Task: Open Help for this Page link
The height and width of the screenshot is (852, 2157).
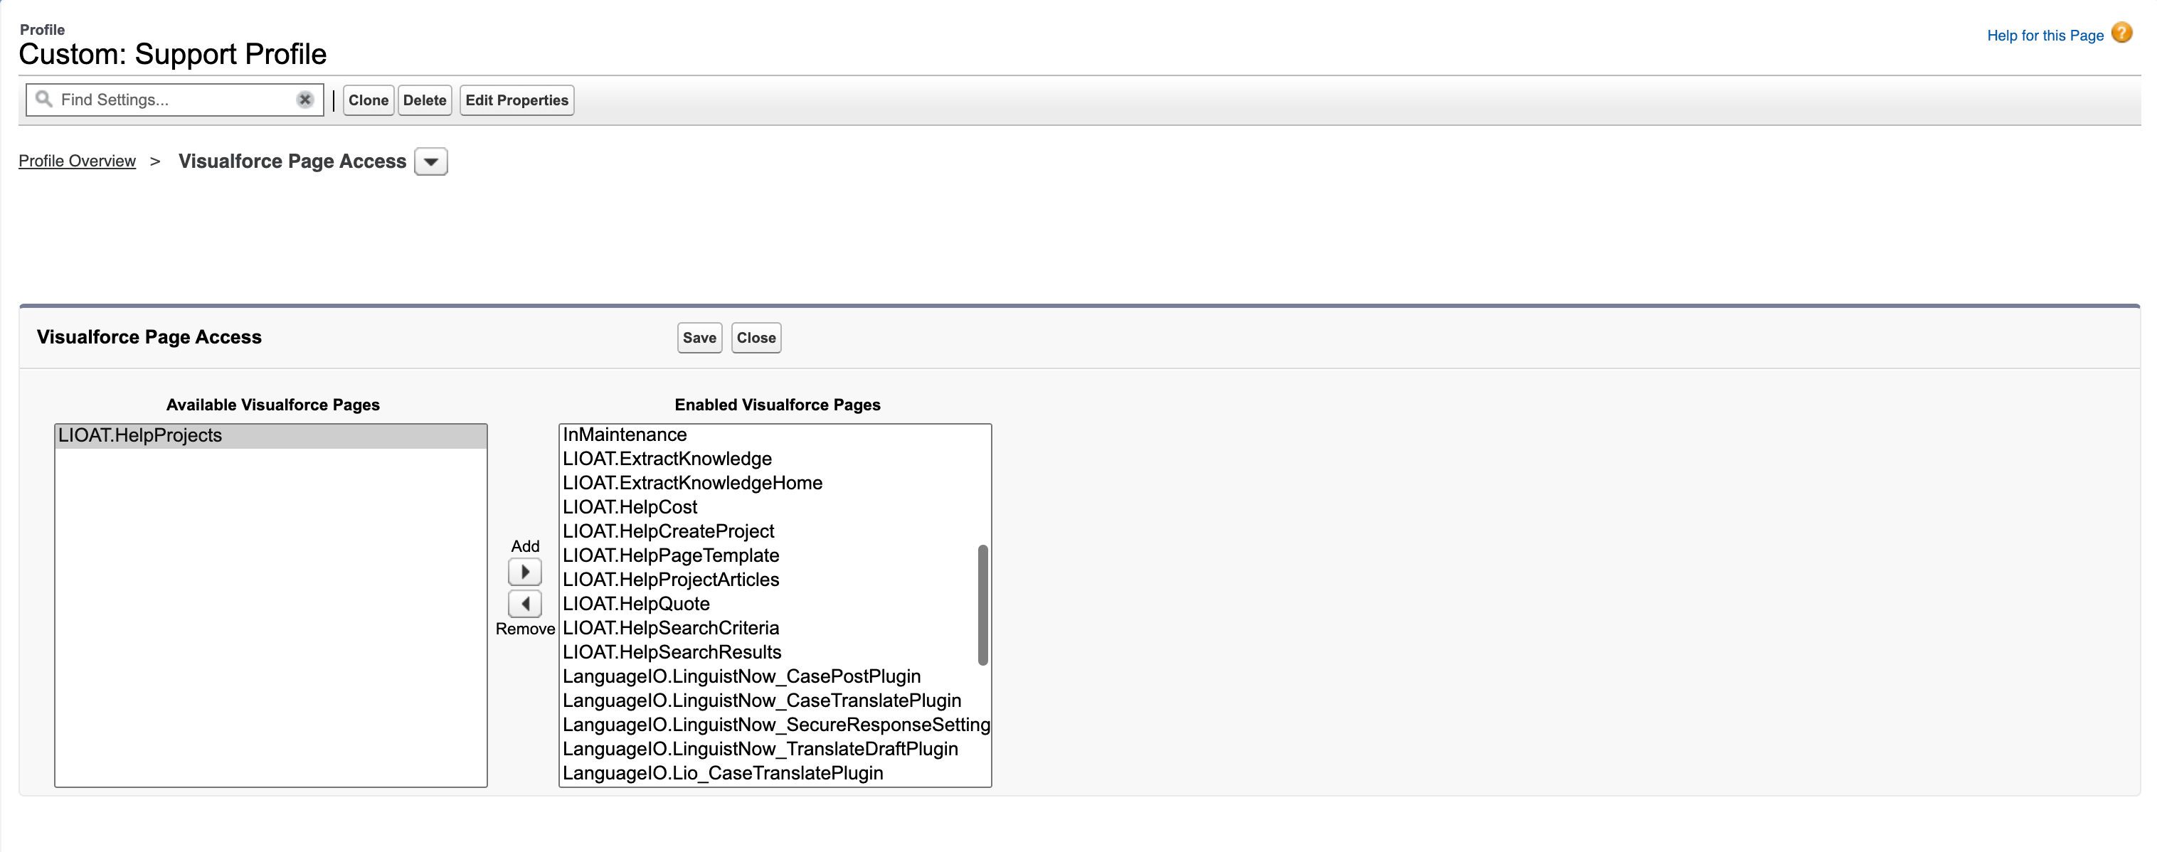Action: point(2045,35)
